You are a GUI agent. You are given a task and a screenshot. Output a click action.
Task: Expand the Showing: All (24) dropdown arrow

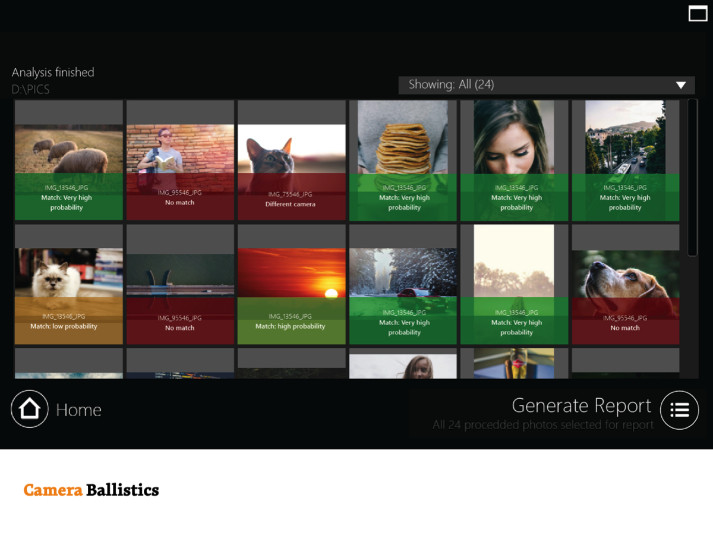pyautogui.click(x=681, y=85)
